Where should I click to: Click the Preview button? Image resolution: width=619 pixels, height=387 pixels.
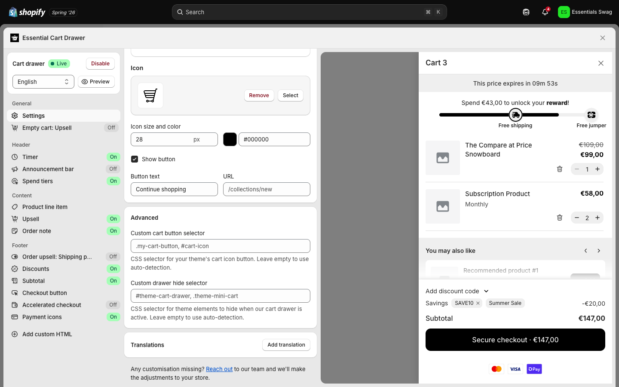click(x=96, y=82)
